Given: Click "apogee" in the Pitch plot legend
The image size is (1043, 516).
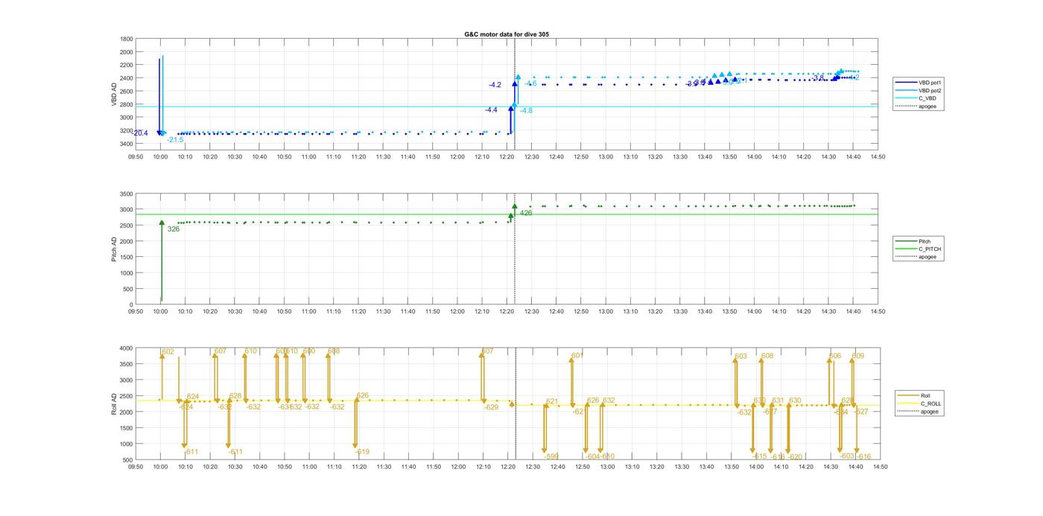Looking at the screenshot, I should click(928, 257).
